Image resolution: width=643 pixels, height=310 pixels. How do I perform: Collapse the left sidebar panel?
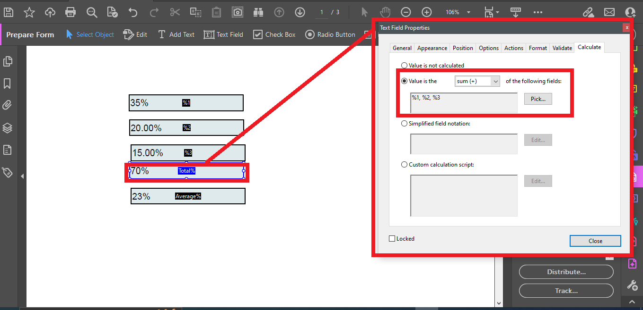22,176
